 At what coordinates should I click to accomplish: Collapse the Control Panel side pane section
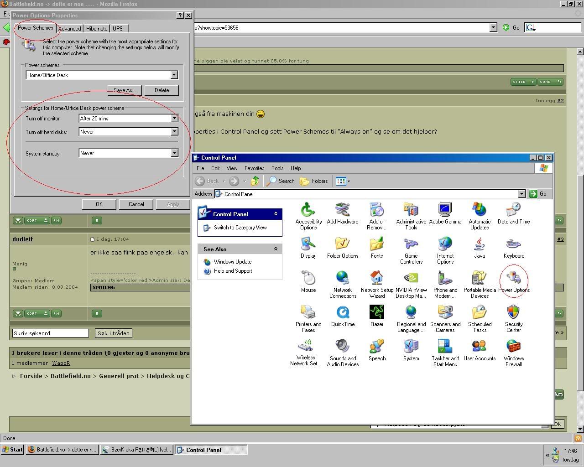coord(276,214)
